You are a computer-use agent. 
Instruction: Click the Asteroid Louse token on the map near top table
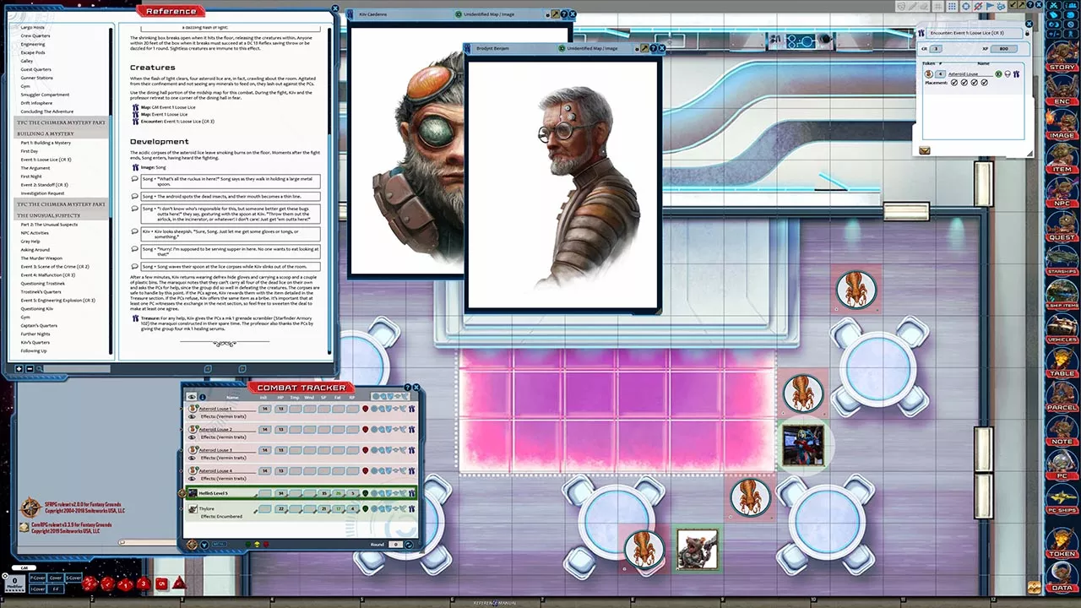coord(856,289)
